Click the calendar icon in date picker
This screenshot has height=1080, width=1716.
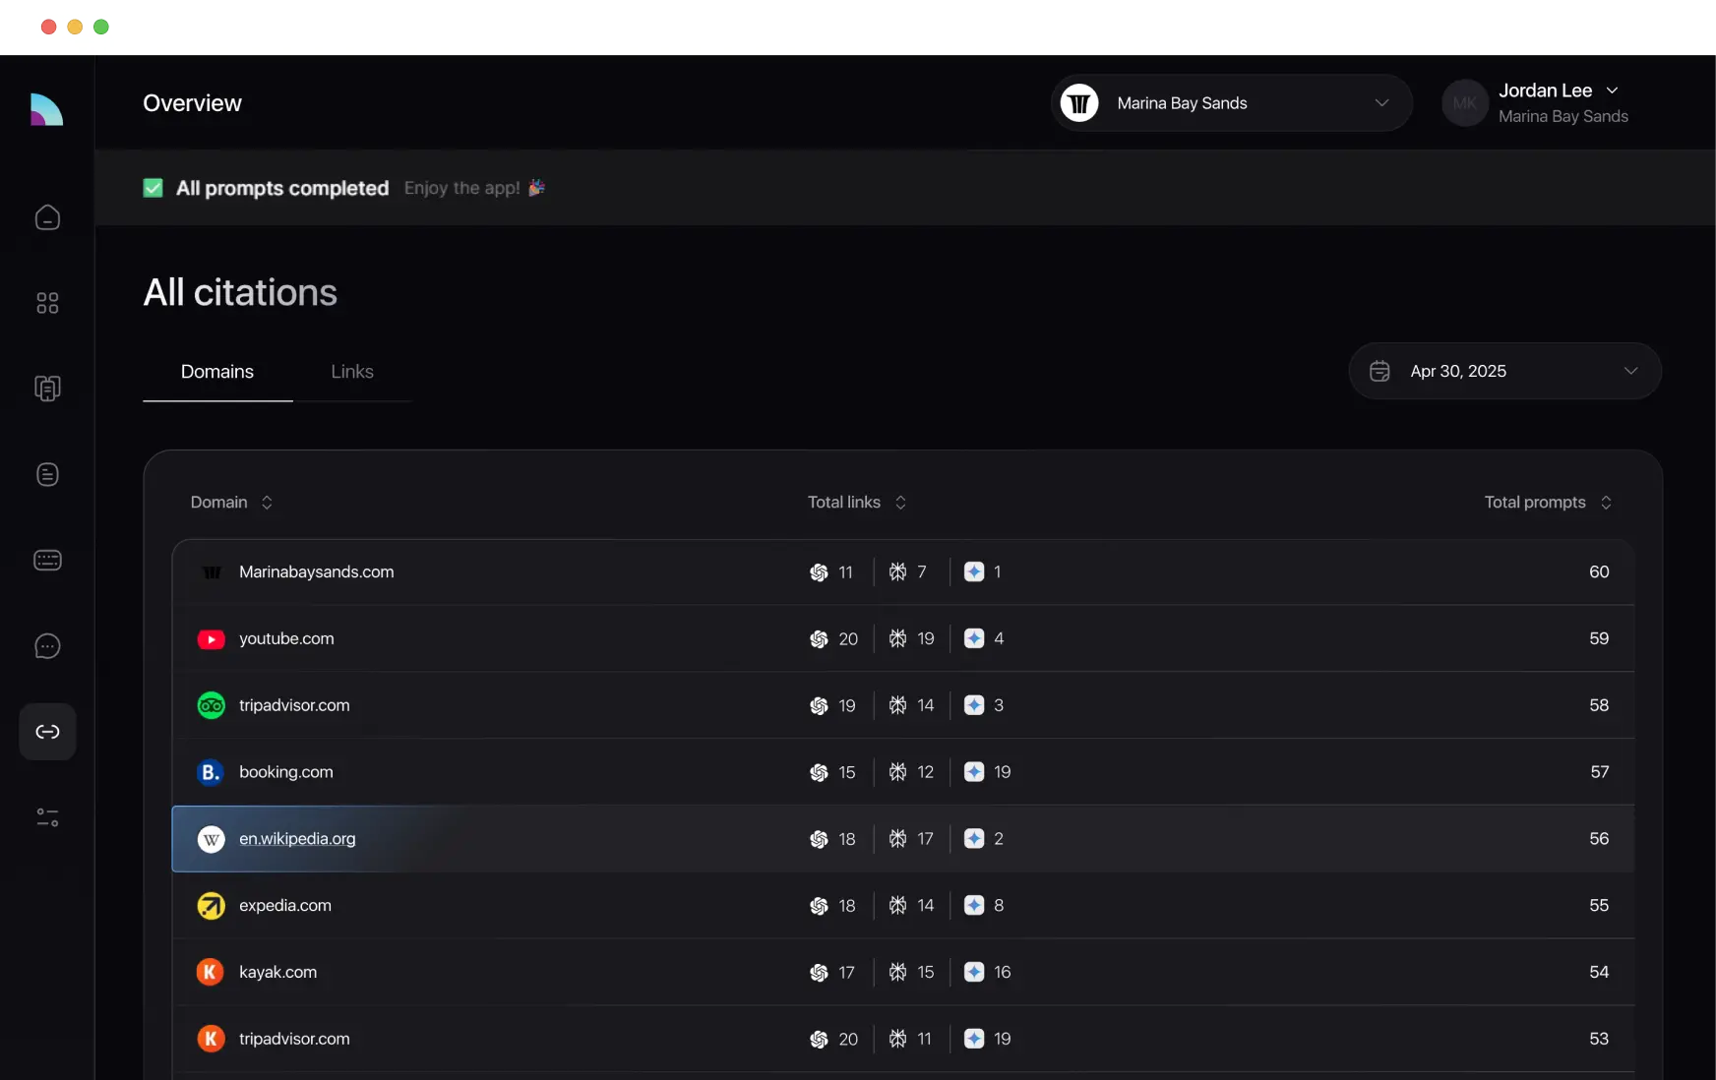[x=1379, y=371]
